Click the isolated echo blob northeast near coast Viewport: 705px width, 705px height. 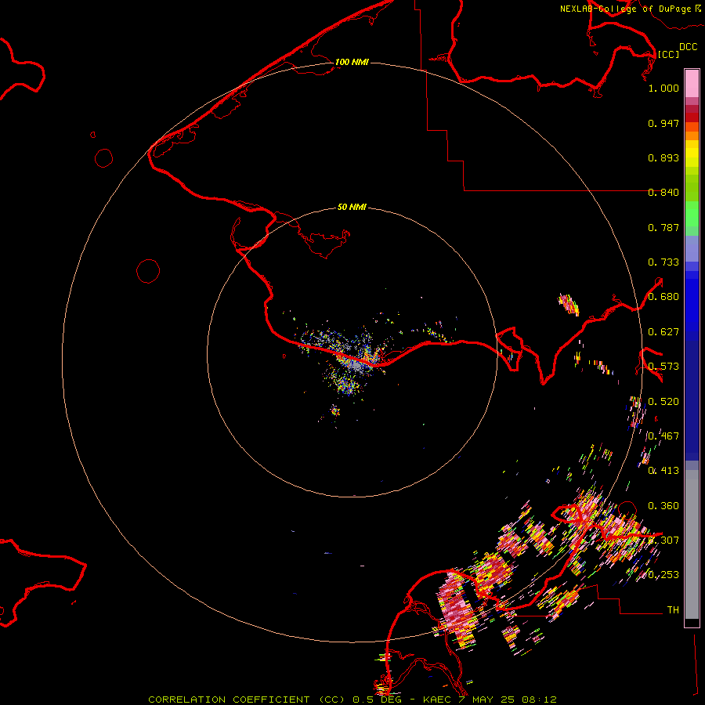tap(569, 304)
